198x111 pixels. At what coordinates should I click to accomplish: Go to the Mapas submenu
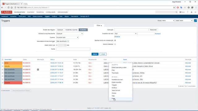coord(67,16)
